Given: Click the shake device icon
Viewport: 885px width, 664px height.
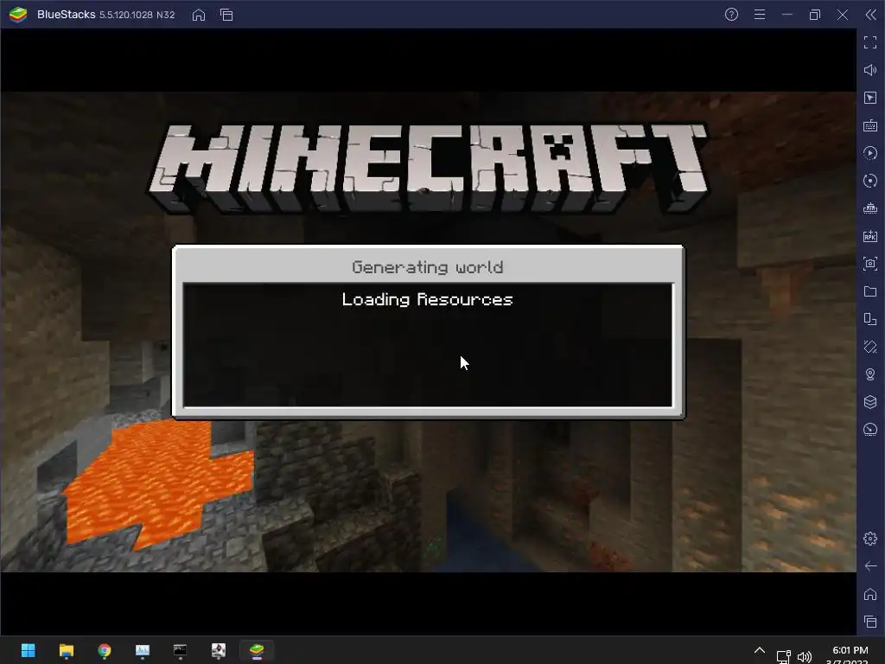Looking at the screenshot, I should click(x=870, y=347).
